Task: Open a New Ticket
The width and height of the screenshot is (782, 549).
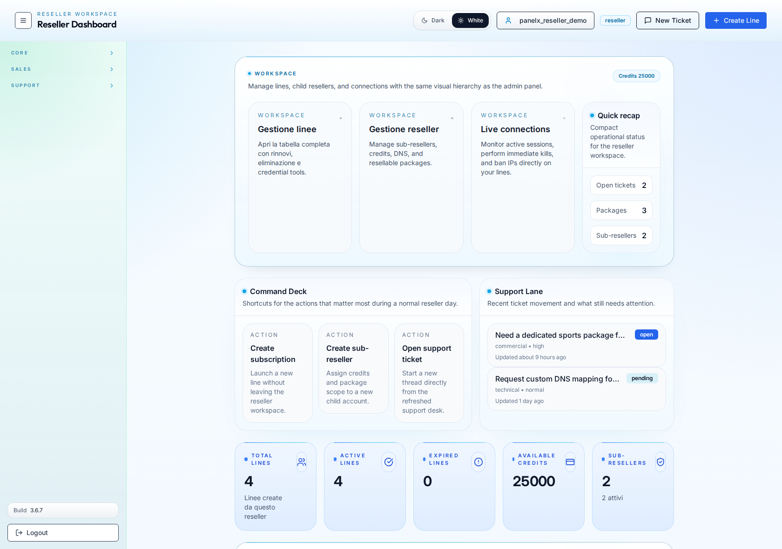Action: coord(667,20)
